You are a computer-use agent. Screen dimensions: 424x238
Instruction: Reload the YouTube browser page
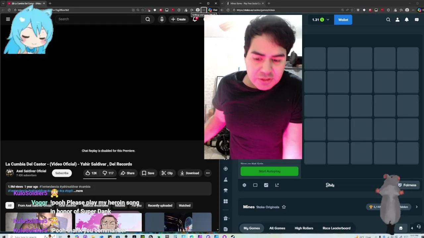[x=9, y=10]
